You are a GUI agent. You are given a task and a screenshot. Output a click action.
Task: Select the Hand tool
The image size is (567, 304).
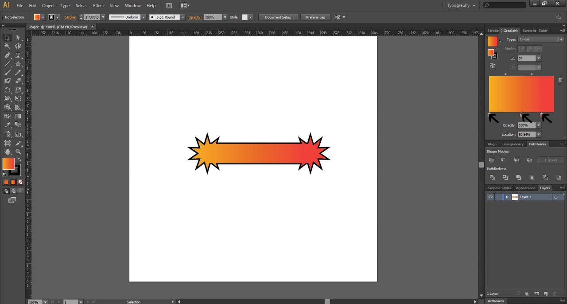(8, 152)
